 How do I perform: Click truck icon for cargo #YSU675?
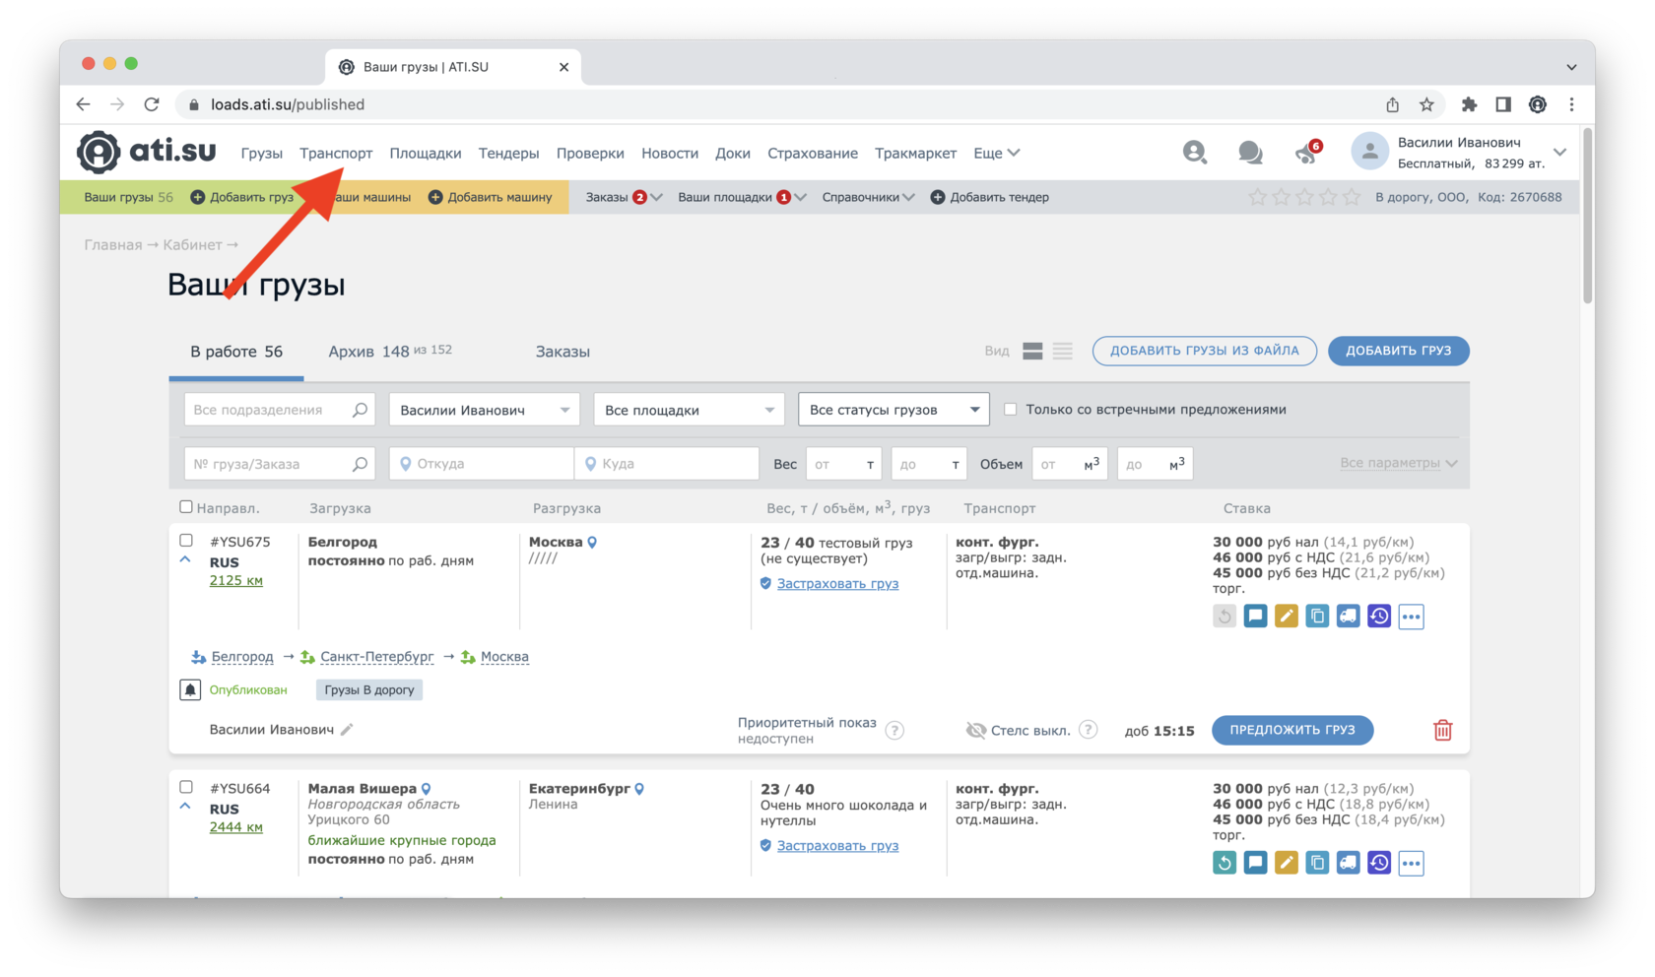tap(1348, 617)
